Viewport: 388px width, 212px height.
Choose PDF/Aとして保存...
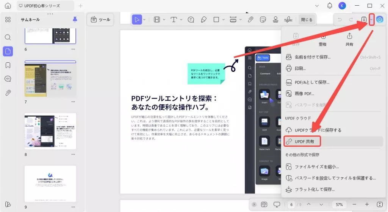coord(333,82)
